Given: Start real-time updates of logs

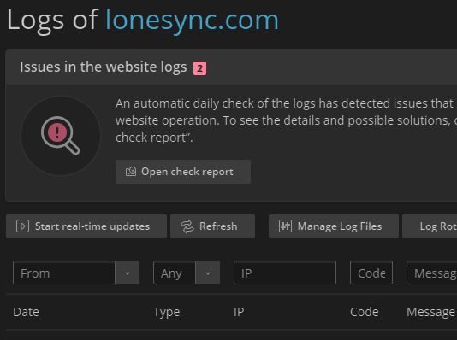Looking at the screenshot, I should tap(86, 226).
